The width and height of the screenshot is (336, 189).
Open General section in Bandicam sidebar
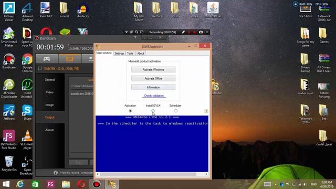pyautogui.click(x=49, y=80)
